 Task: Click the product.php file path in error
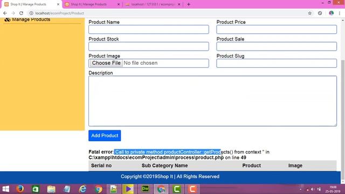156,157
